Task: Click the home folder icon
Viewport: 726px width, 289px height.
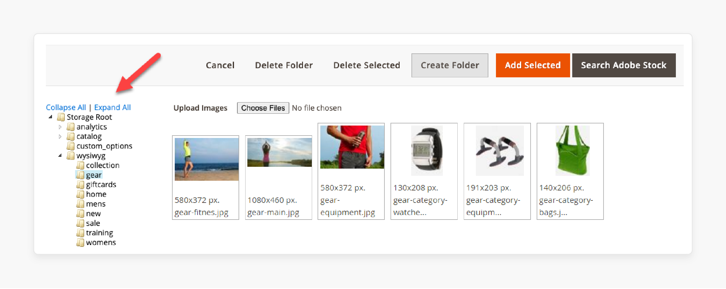Action: 80,194
